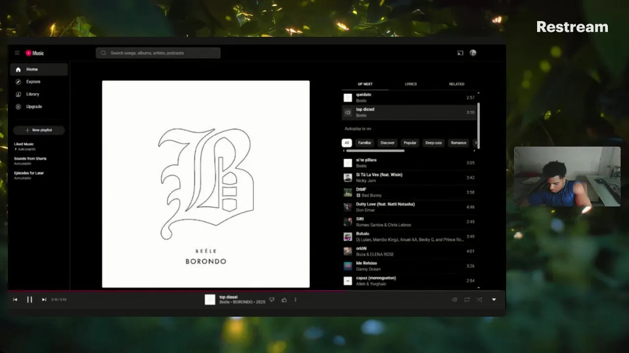This screenshot has height=353, width=629.
Task: Play Me Rehúso by Danny Ocean
Action: coord(408,266)
